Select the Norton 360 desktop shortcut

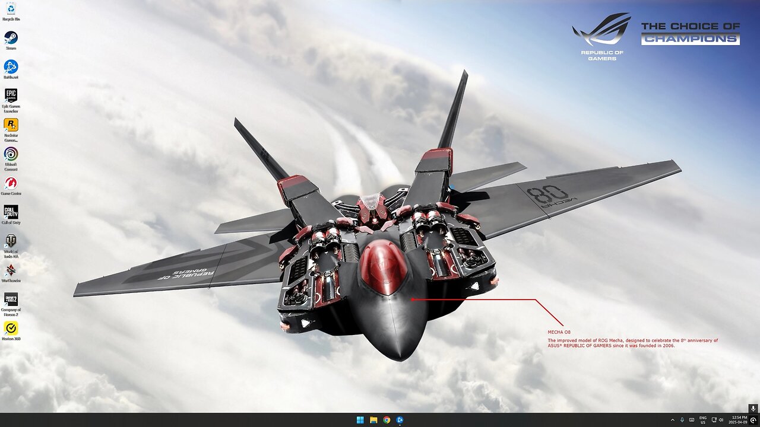coord(11,332)
